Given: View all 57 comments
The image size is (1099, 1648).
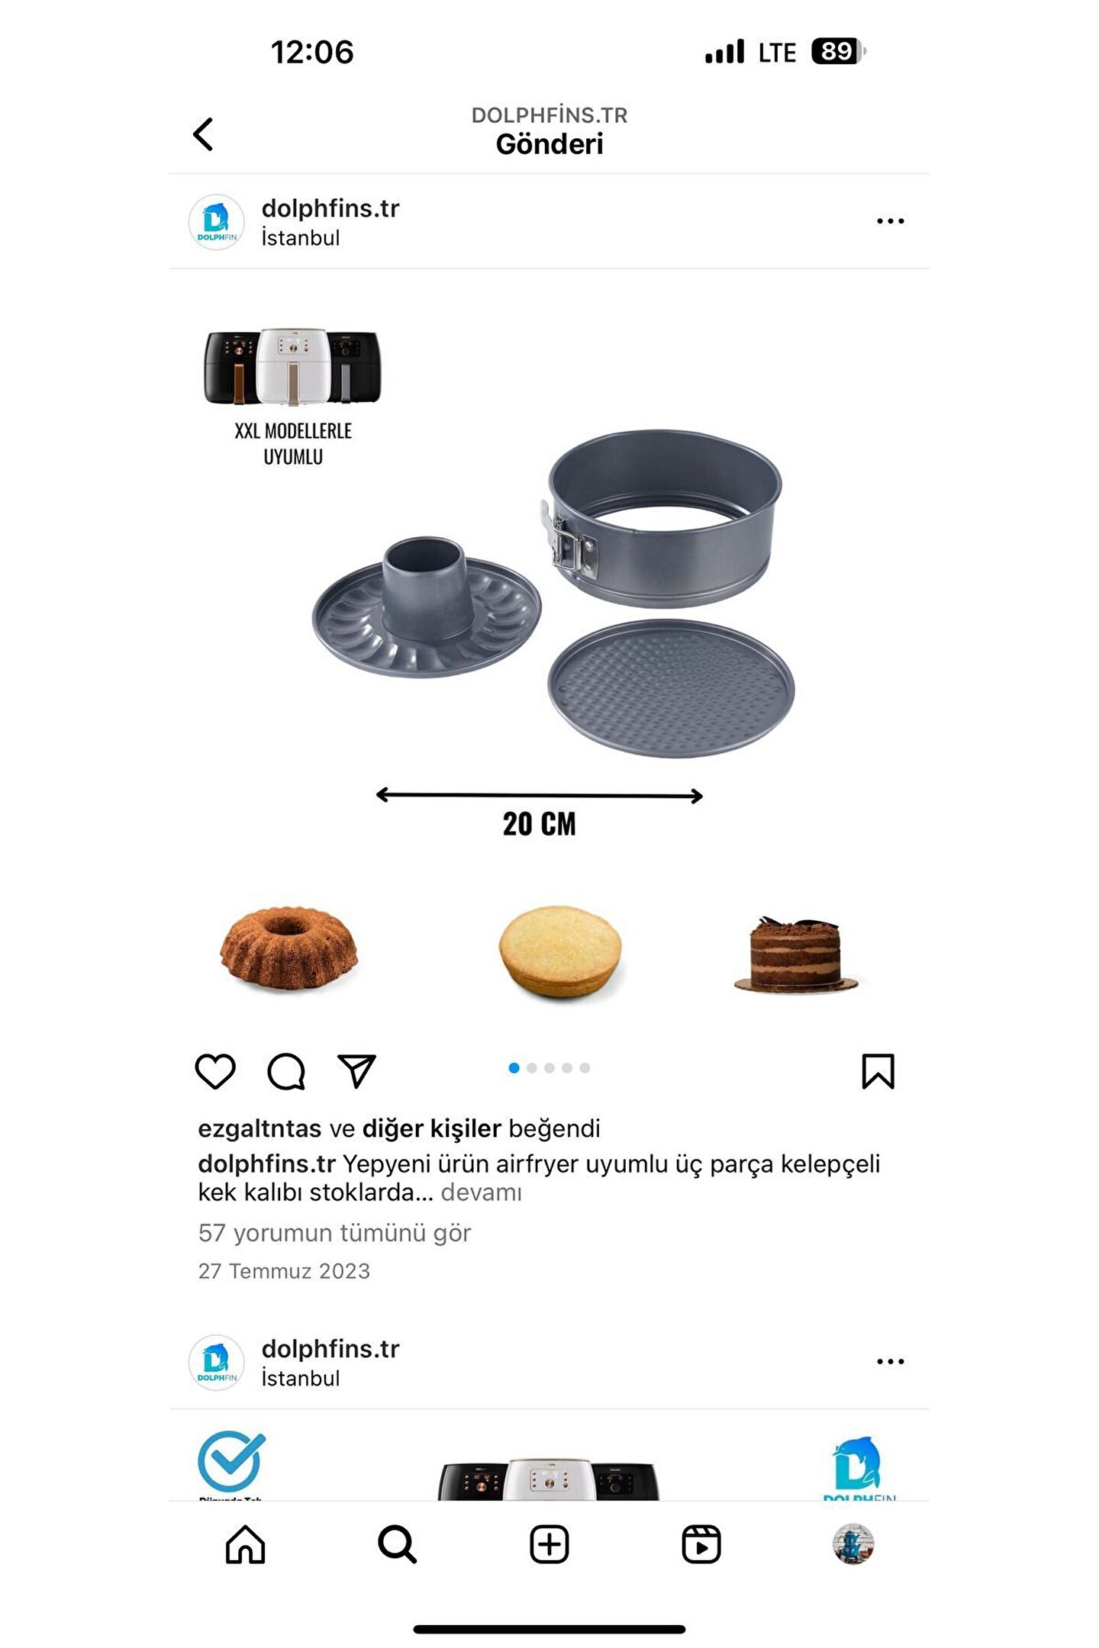Looking at the screenshot, I should [334, 1232].
